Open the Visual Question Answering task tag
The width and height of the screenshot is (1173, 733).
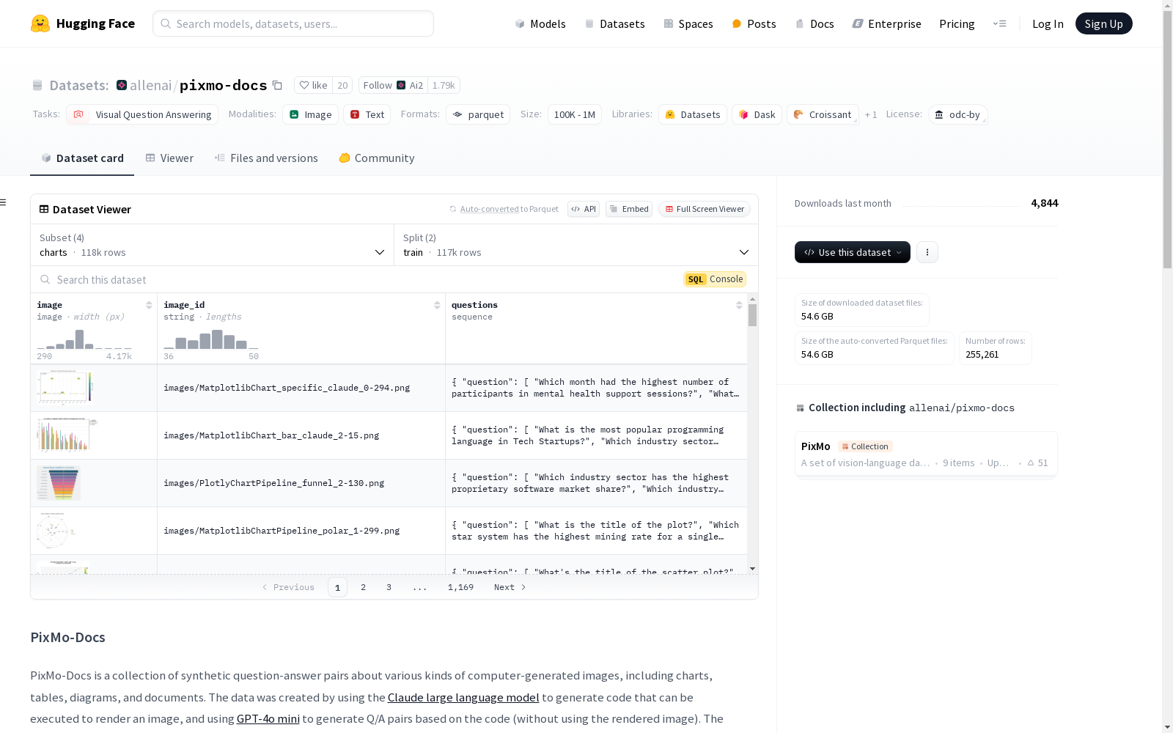pos(142,114)
